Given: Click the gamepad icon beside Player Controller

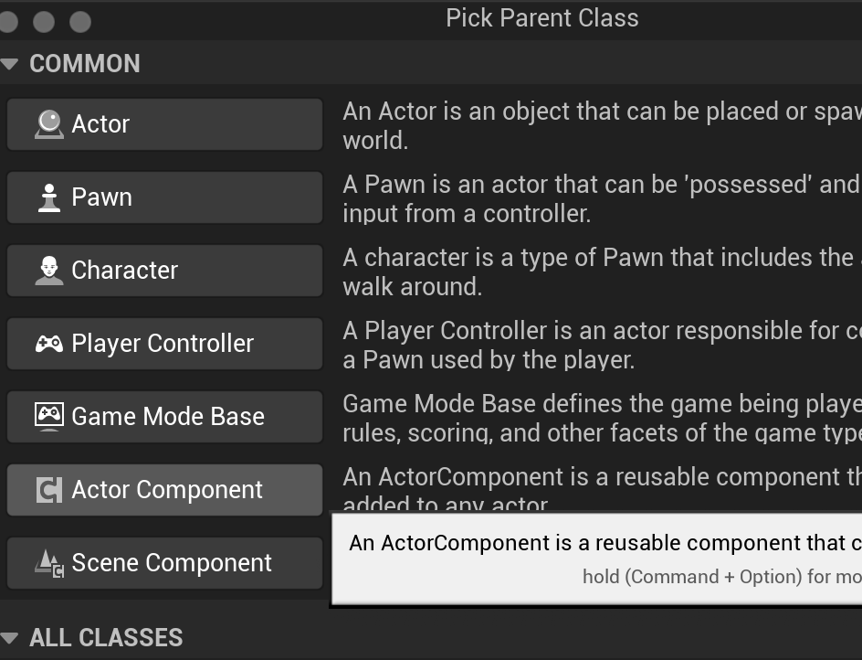Looking at the screenshot, I should point(49,344).
